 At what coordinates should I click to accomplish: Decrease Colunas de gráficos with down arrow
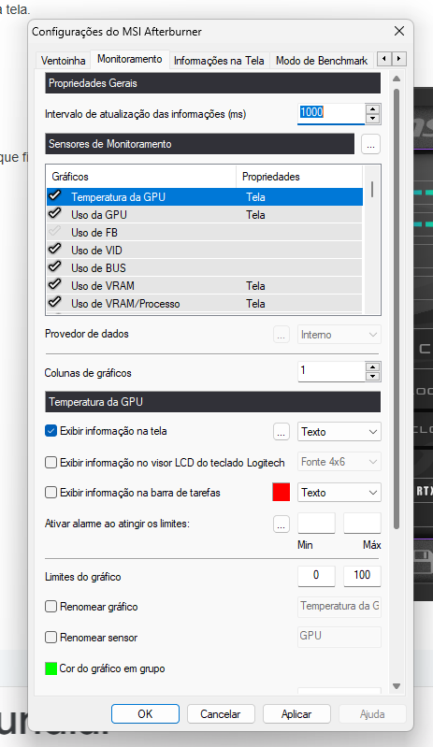coord(373,377)
